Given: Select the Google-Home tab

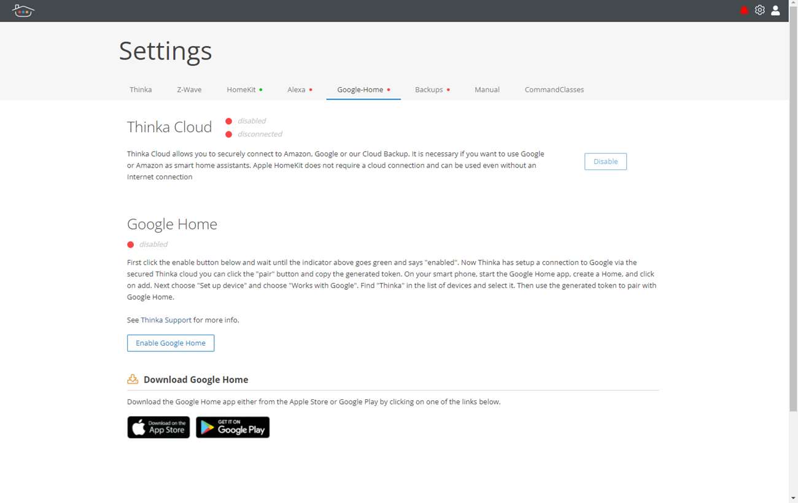Looking at the screenshot, I should click(363, 90).
